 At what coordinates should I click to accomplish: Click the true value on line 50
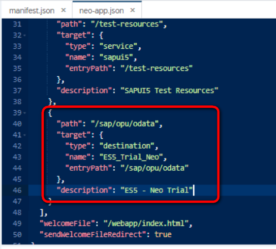coord(163,235)
